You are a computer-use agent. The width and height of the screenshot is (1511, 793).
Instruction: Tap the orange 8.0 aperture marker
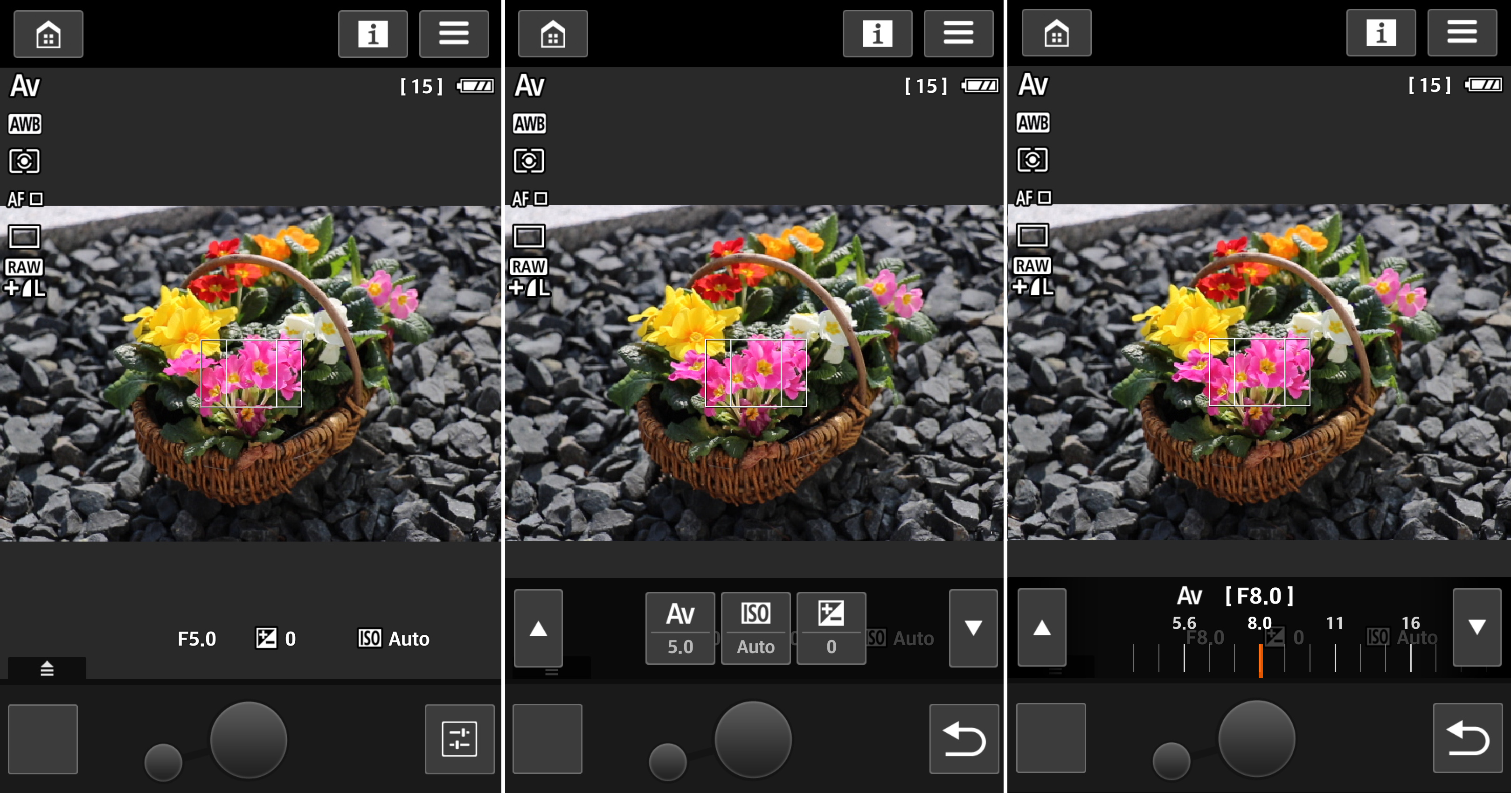(x=1260, y=661)
